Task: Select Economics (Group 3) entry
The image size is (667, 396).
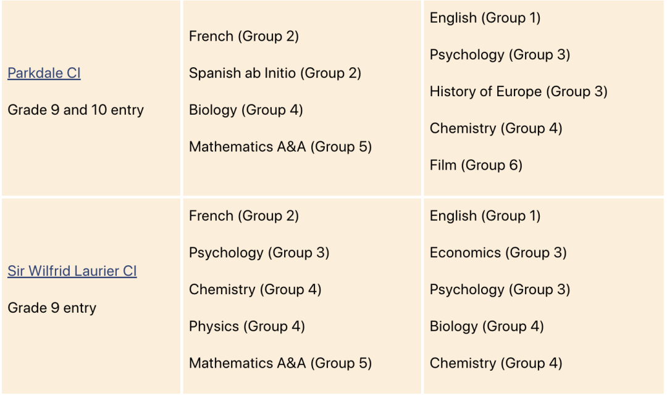Action: pyautogui.click(x=498, y=253)
